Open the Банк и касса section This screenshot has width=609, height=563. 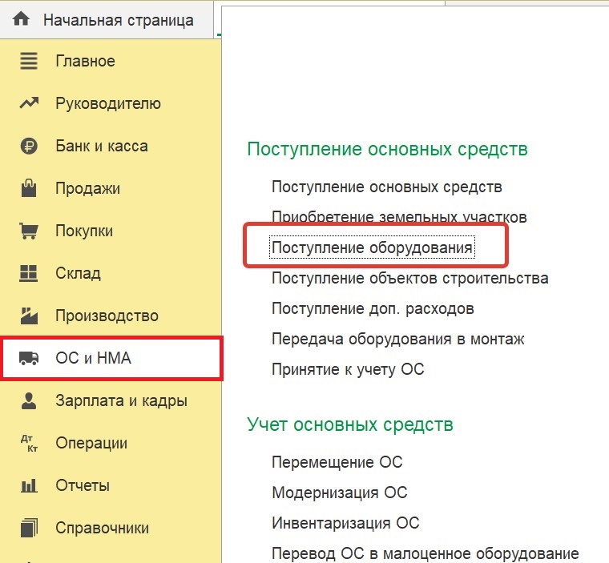point(102,146)
